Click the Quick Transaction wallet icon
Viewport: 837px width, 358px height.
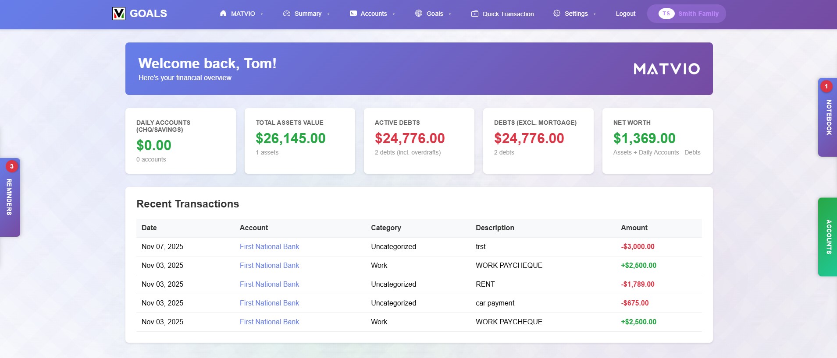475,14
